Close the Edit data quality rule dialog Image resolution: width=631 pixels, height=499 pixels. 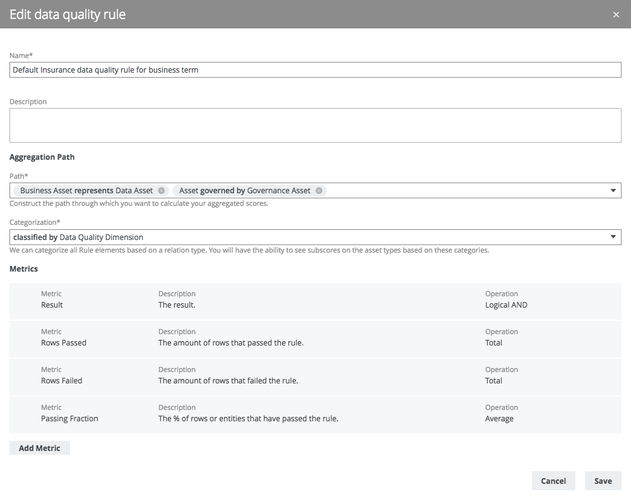pyautogui.click(x=616, y=15)
